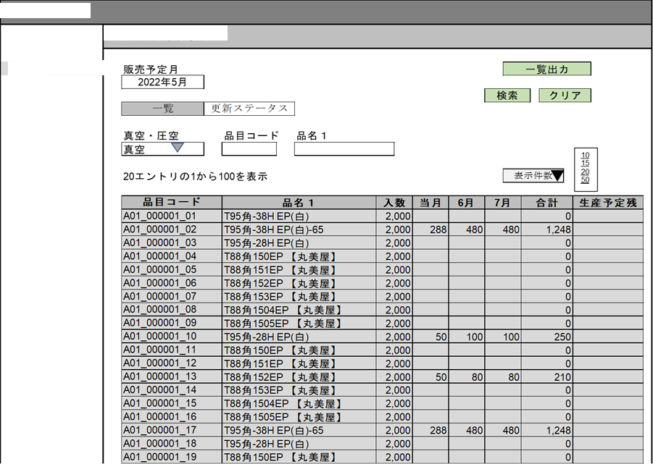Select the 品目コード column header
This screenshot has height=464, width=653.
(172, 203)
